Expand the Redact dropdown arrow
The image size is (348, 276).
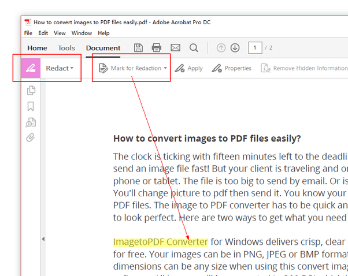pos(72,68)
